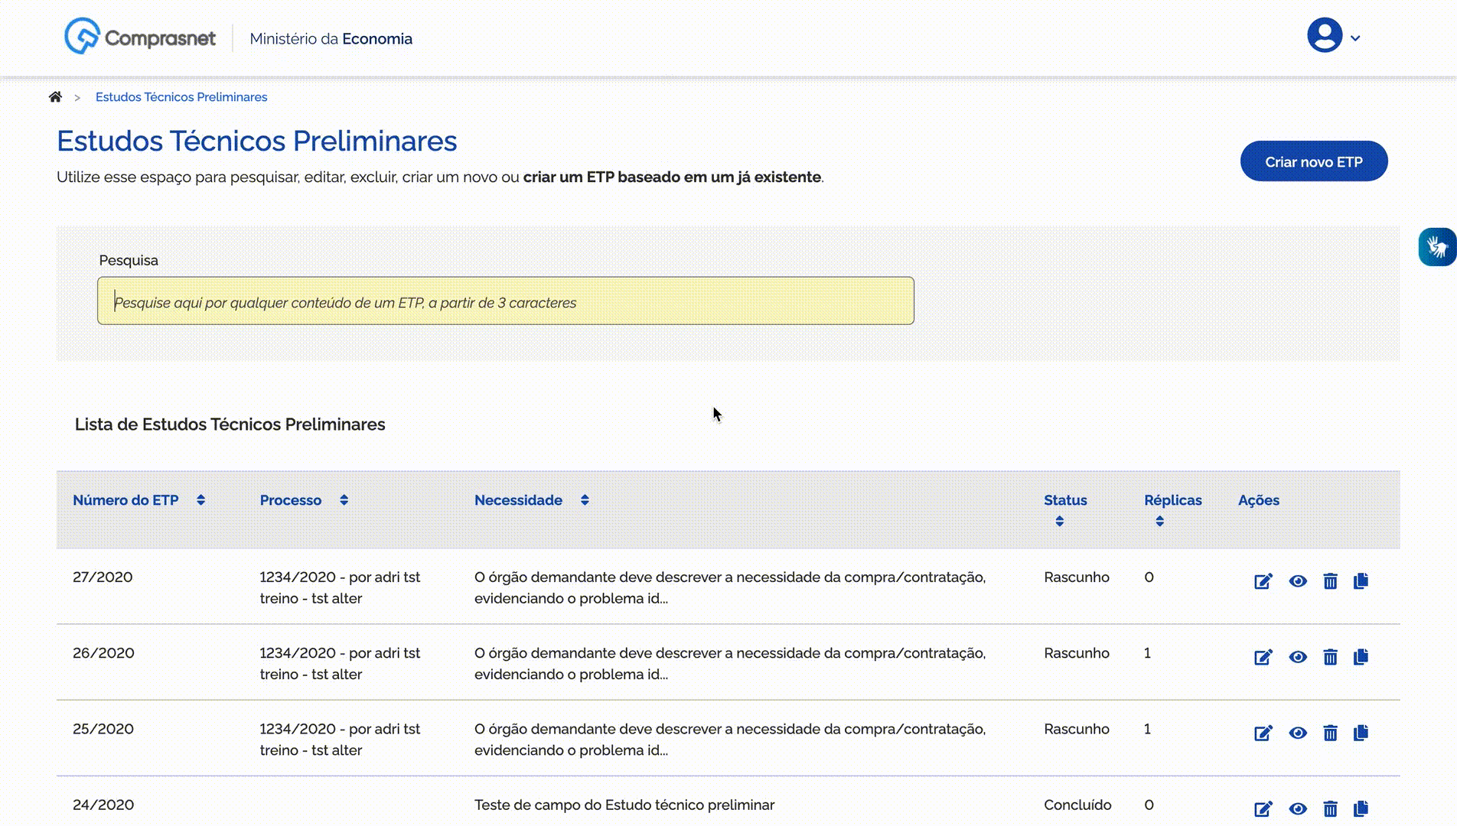
Task: Delete ETP 27/2020 using the trash icon
Action: (1330, 581)
